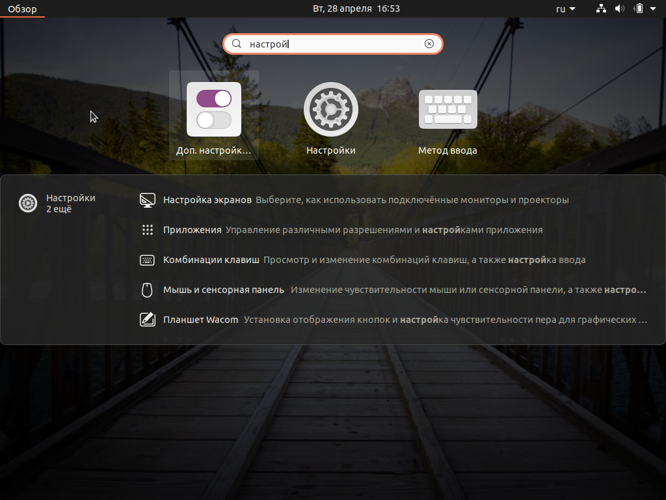Open the Настройка экранов result
This screenshot has width=666, height=500.
(393, 200)
